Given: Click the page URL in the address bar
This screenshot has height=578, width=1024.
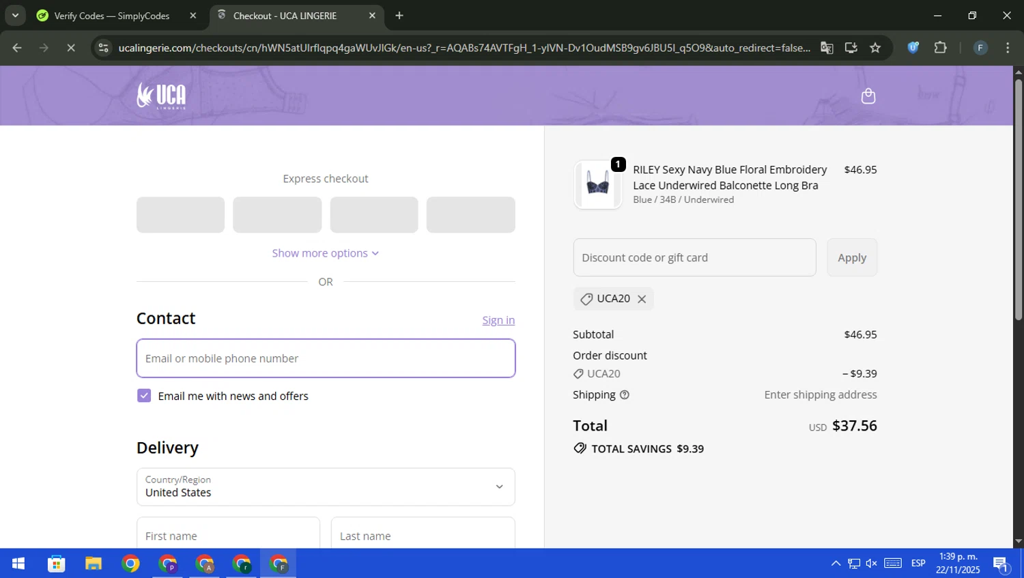Looking at the screenshot, I should click(464, 48).
